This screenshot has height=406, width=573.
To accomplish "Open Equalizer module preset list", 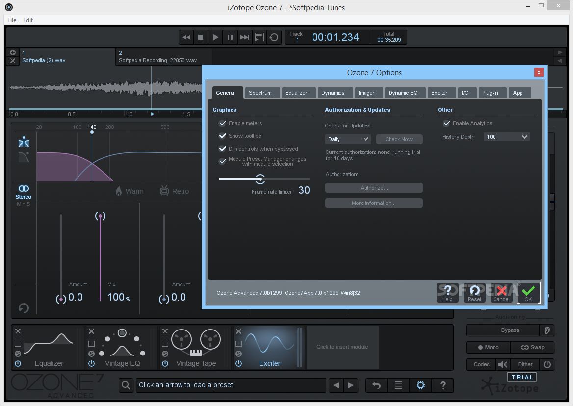I will point(18,344).
